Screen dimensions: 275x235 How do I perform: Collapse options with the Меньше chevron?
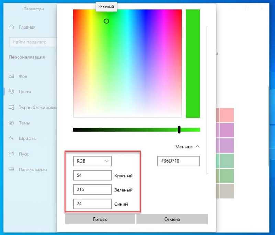197,146
